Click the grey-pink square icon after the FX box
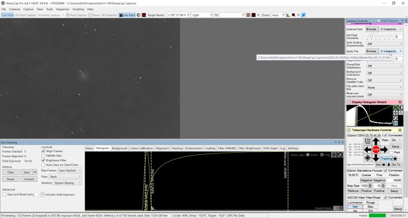 [248, 15]
